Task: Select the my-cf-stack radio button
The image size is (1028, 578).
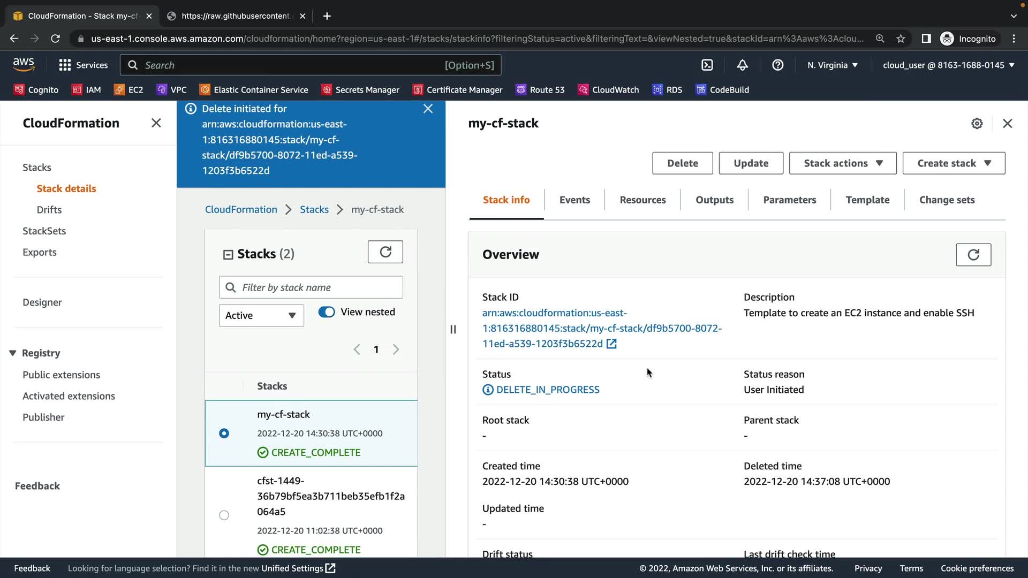Action: [x=224, y=433]
